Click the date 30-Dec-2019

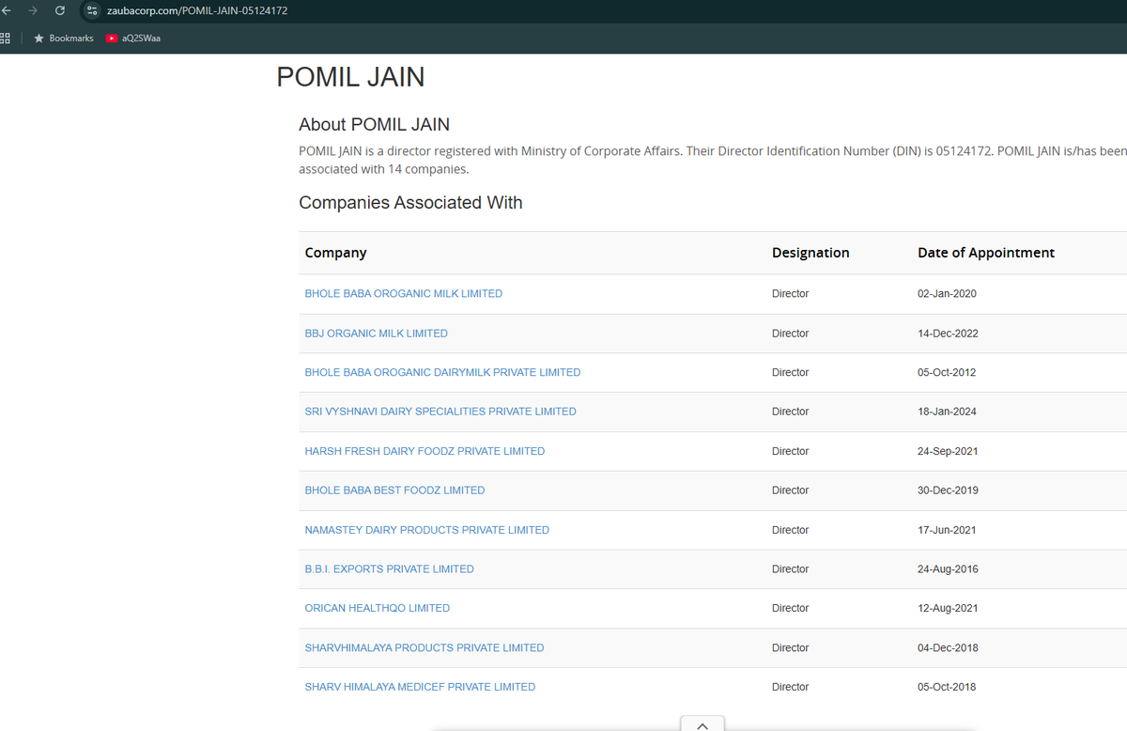(x=948, y=490)
